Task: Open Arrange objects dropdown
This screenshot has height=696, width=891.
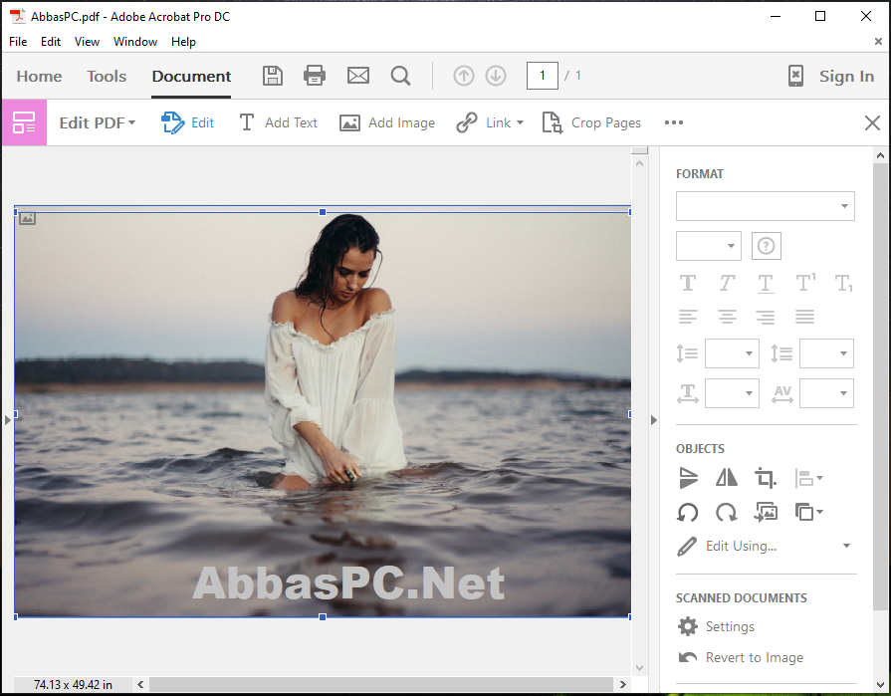Action: [x=808, y=512]
